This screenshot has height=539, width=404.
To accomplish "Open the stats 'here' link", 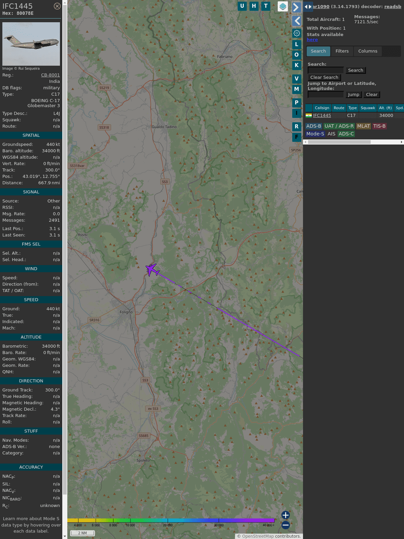I will pyautogui.click(x=312, y=39).
